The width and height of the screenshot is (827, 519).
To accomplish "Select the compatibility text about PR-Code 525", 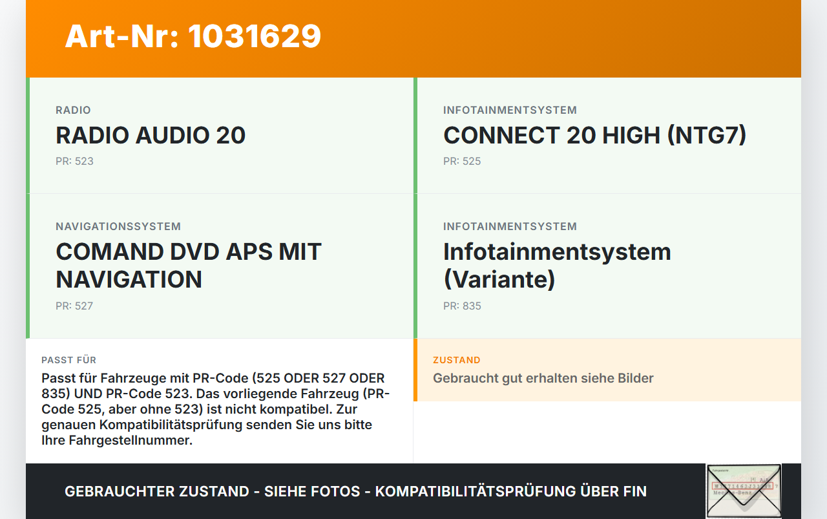I will click(x=216, y=410).
